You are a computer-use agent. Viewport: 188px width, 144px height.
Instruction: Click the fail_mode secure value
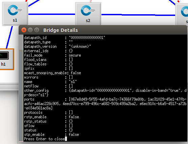coord(75,55)
